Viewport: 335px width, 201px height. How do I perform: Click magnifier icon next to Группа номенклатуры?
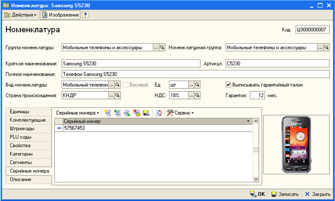tap(162, 47)
